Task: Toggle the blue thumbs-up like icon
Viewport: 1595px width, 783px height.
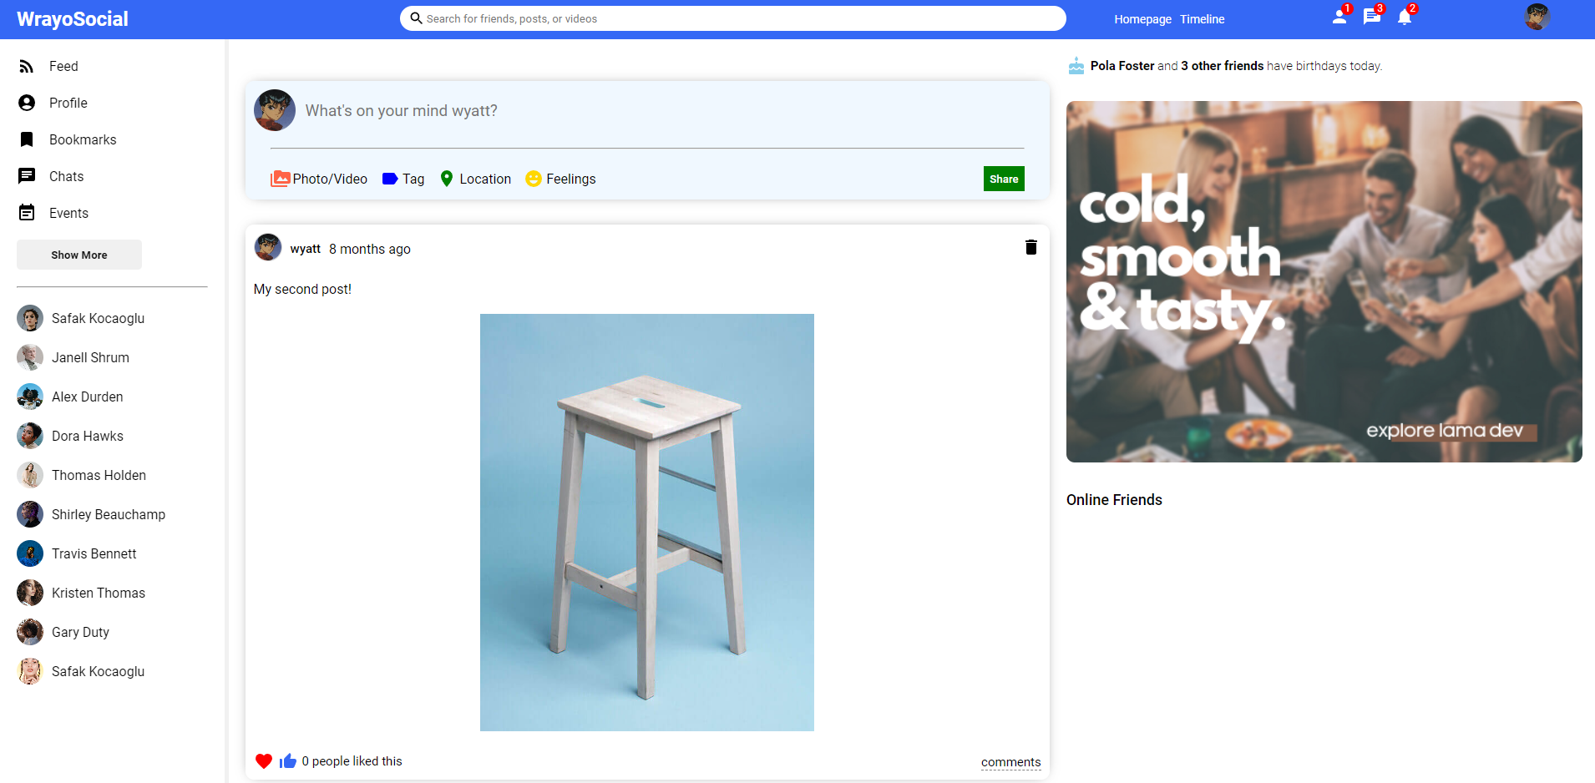Action: tap(288, 760)
